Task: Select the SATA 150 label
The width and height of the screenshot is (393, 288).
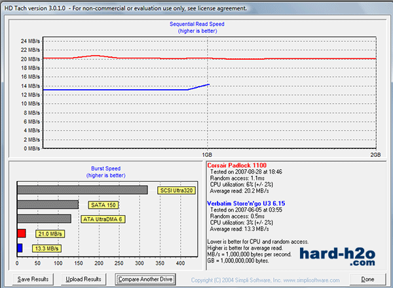Action: pyautogui.click(x=100, y=205)
